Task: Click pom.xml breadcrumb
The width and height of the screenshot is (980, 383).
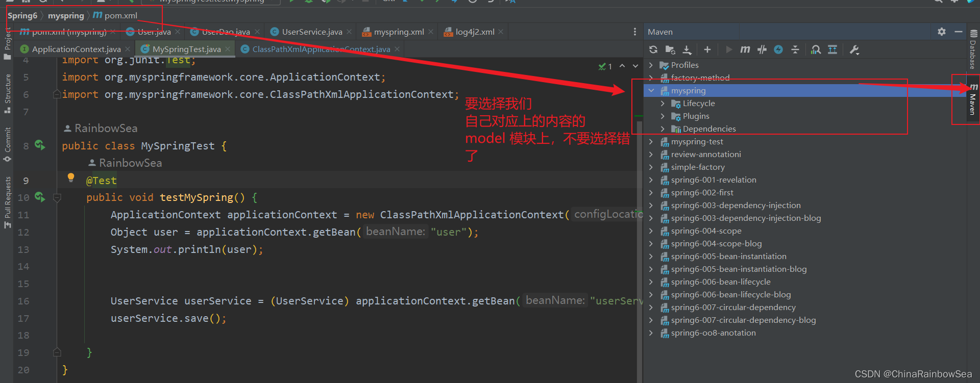Action: tap(115, 15)
